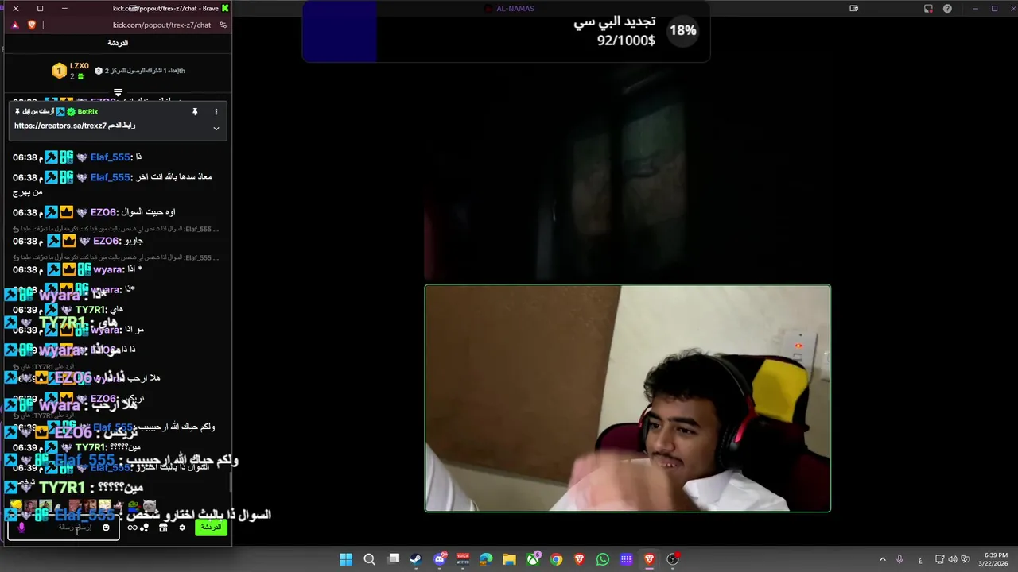Click the Kick extension icon in title bar
The width and height of the screenshot is (1018, 572).
click(225, 8)
